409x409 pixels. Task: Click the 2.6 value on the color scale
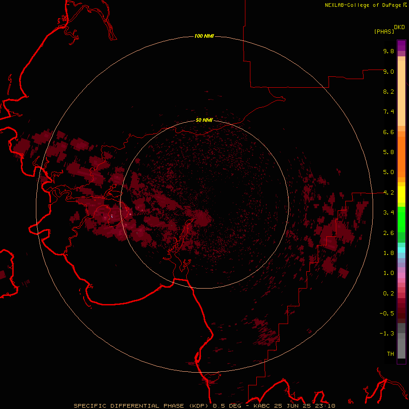(x=389, y=233)
